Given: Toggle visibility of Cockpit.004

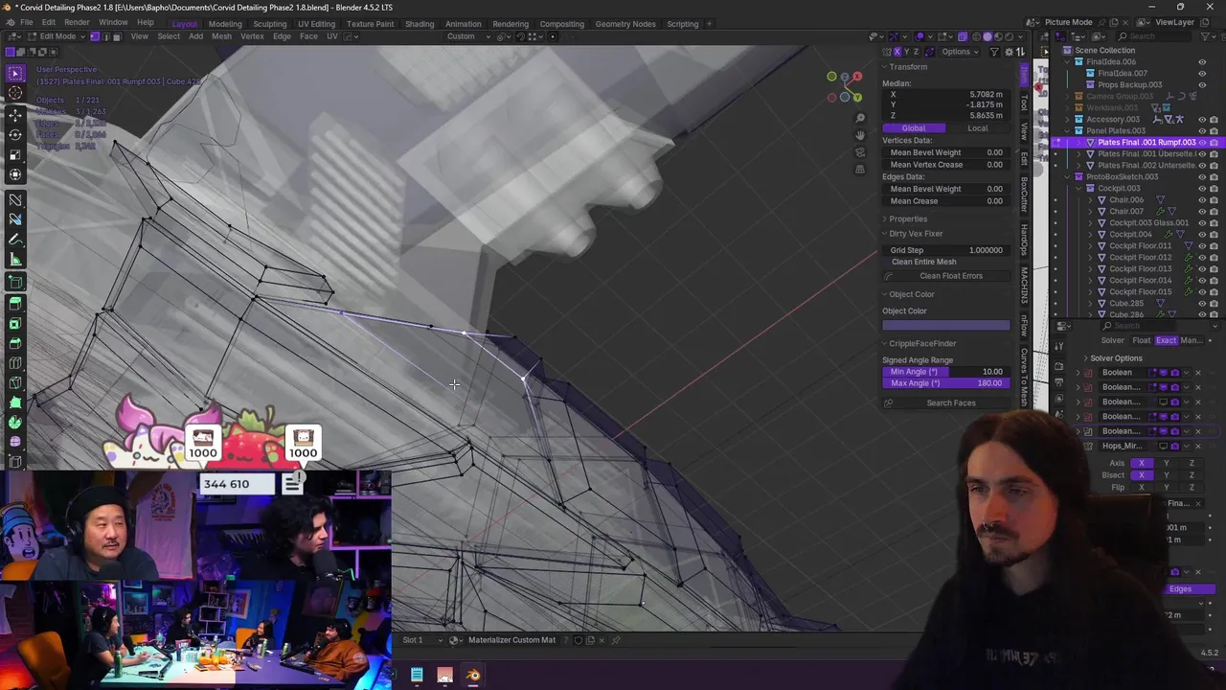Looking at the screenshot, I should pos(1202,235).
